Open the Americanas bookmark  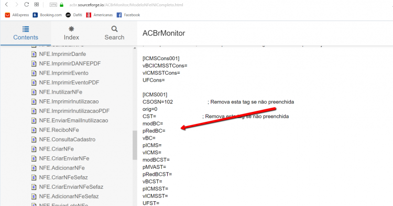pyautogui.click(x=99, y=15)
